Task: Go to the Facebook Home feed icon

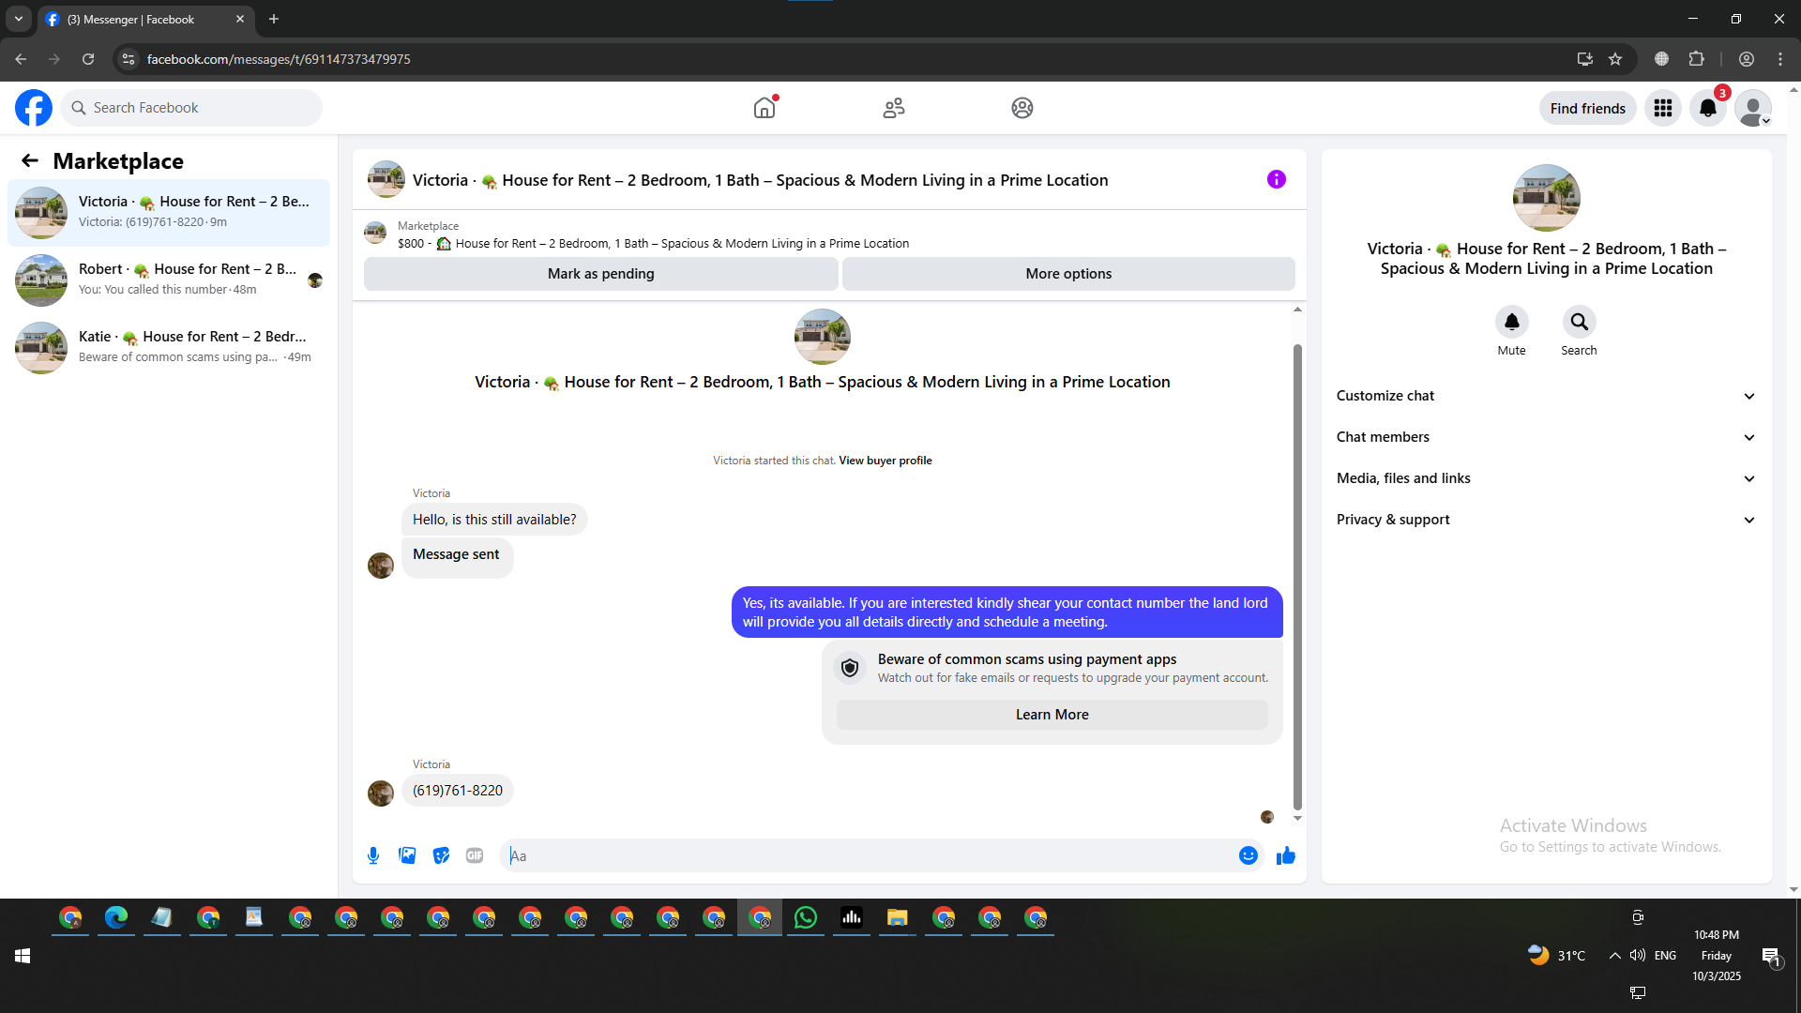Action: pyautogui.click(x=764, y=108)
